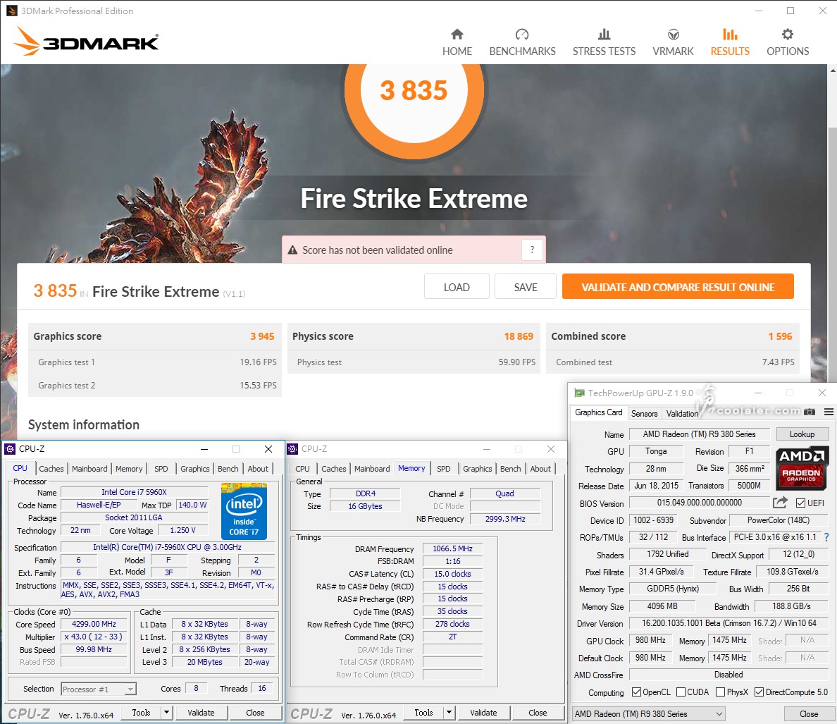Open the GPU-Z hamburger menu
Image resolution: width=837 pixels, height=724 pixels.
(829, 412)
